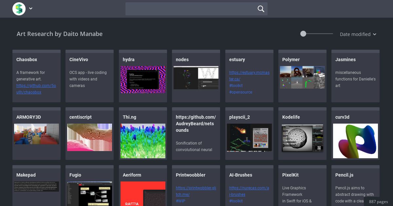Open the Aeriform card title
Viewport: 393px width, 206px height.
click(132, 175)
